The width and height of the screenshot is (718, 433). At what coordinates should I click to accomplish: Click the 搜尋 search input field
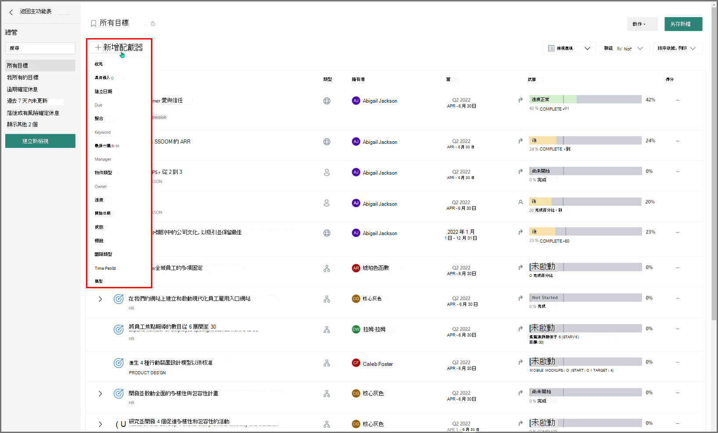tap(40, 48)
